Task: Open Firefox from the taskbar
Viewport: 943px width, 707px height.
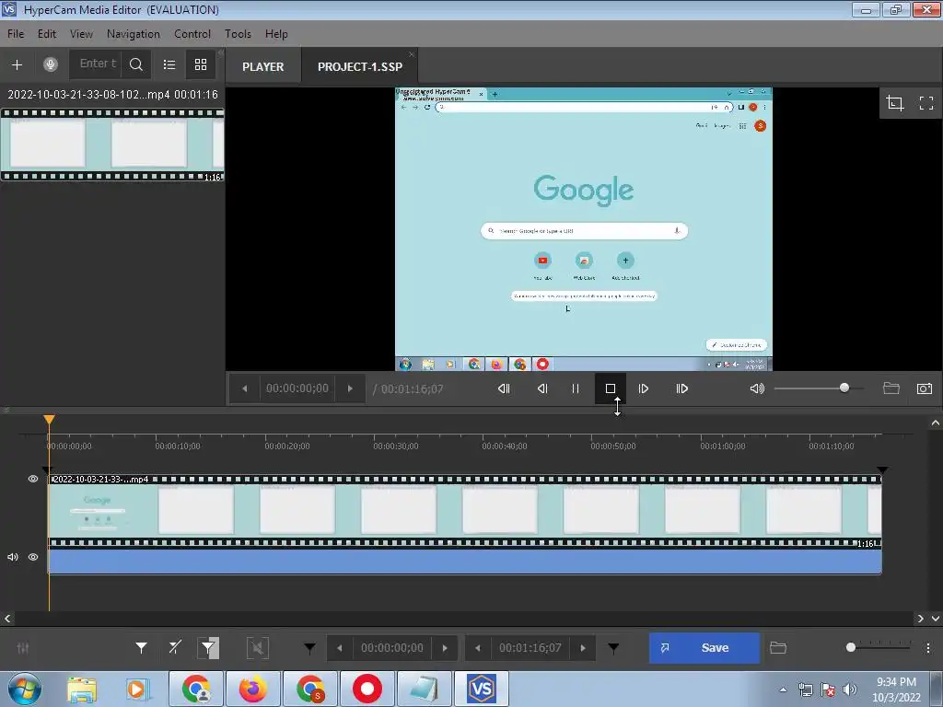Action: pyautogui.click(x=253, y=689)
